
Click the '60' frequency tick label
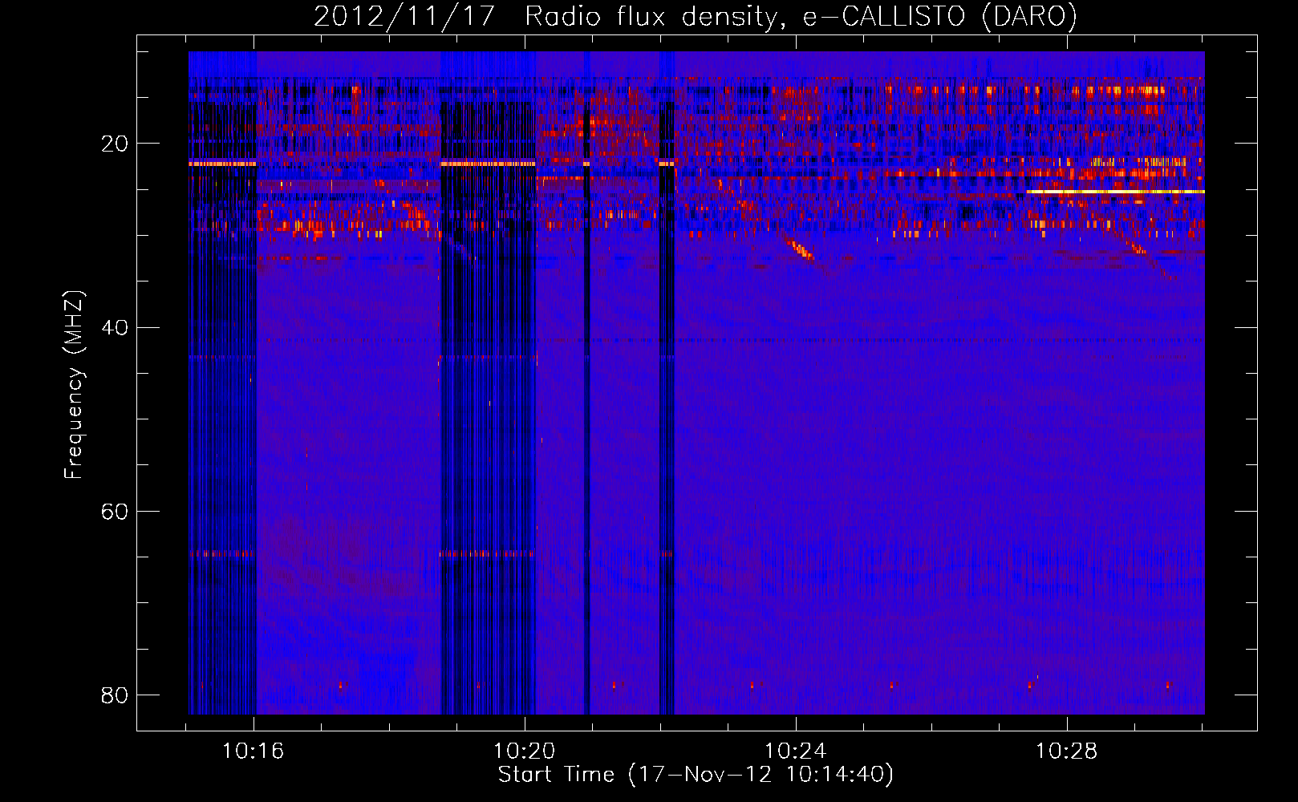(115, 511)
